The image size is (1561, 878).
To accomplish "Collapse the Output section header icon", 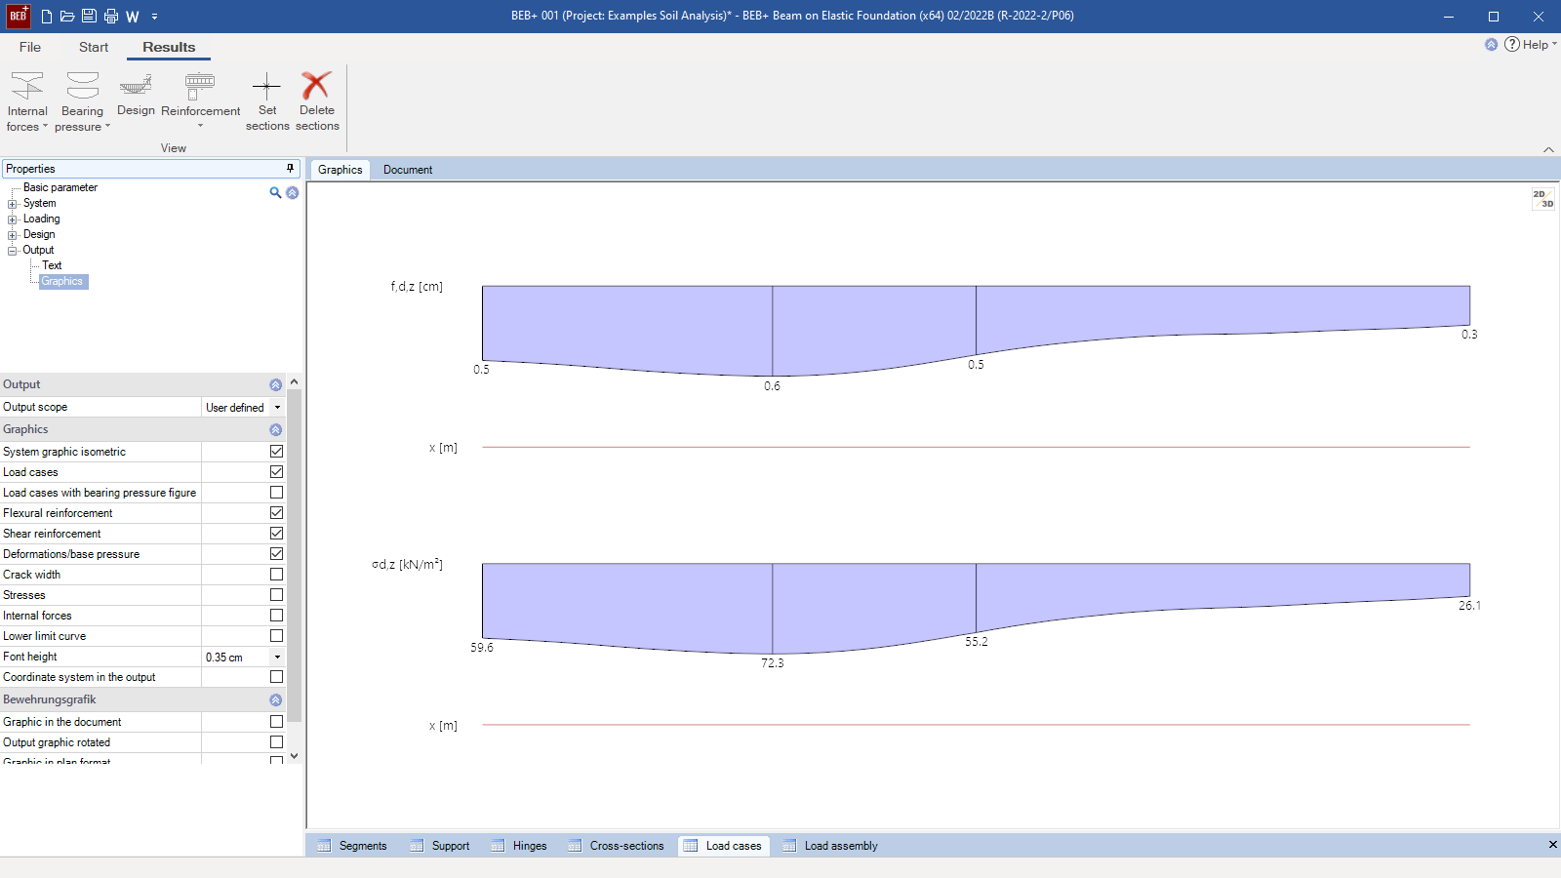I will pos(275,384).
